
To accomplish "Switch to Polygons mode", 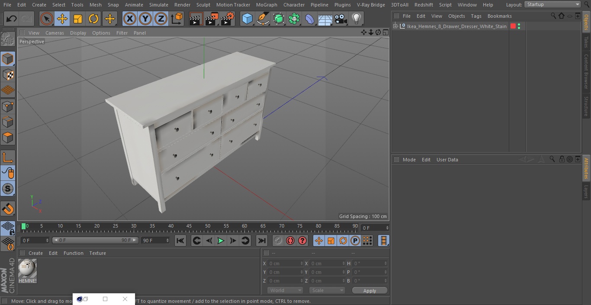I will (8, 138).
